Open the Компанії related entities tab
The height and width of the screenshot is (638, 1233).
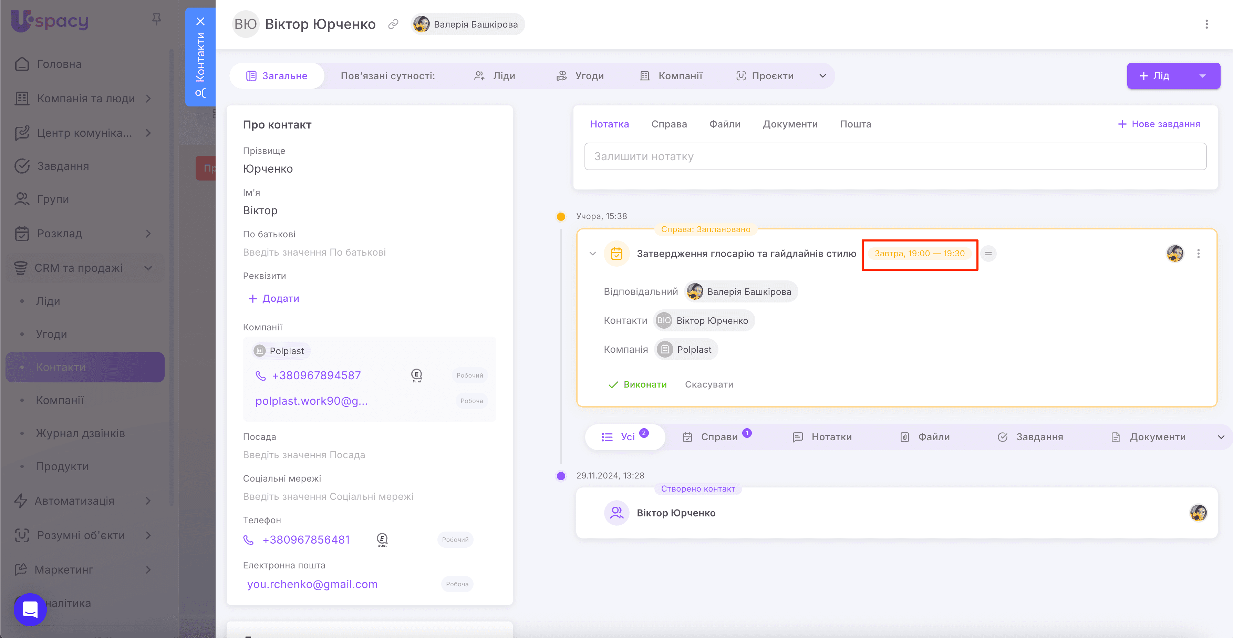click(671, 76)
